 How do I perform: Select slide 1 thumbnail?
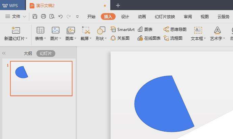(x=41, y=78)
